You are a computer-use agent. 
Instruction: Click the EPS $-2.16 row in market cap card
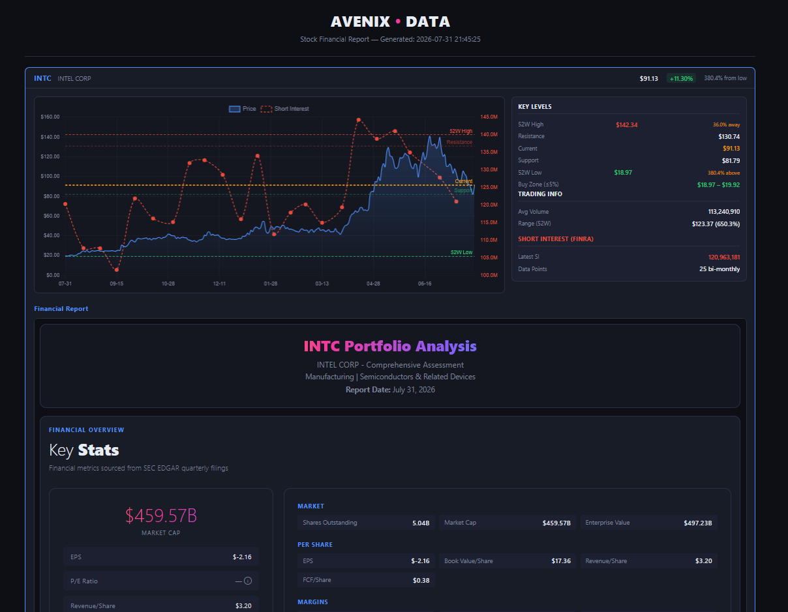[161, 557]
